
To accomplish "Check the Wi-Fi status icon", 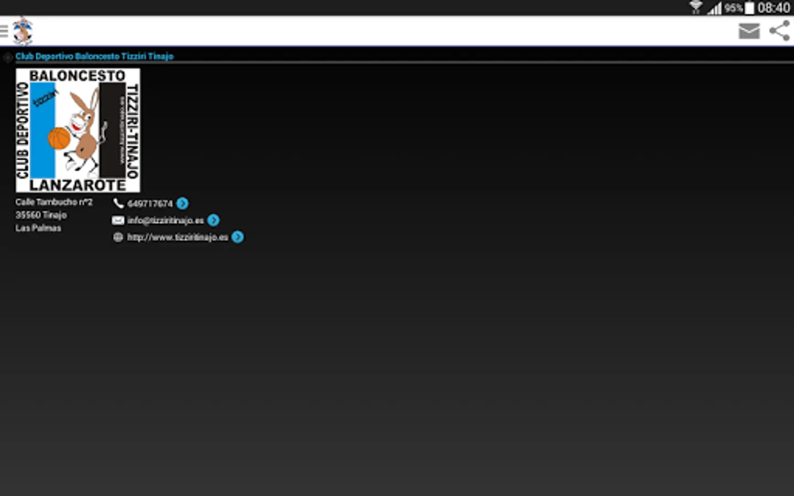I will pyautogui.click(x=696, y=7).
